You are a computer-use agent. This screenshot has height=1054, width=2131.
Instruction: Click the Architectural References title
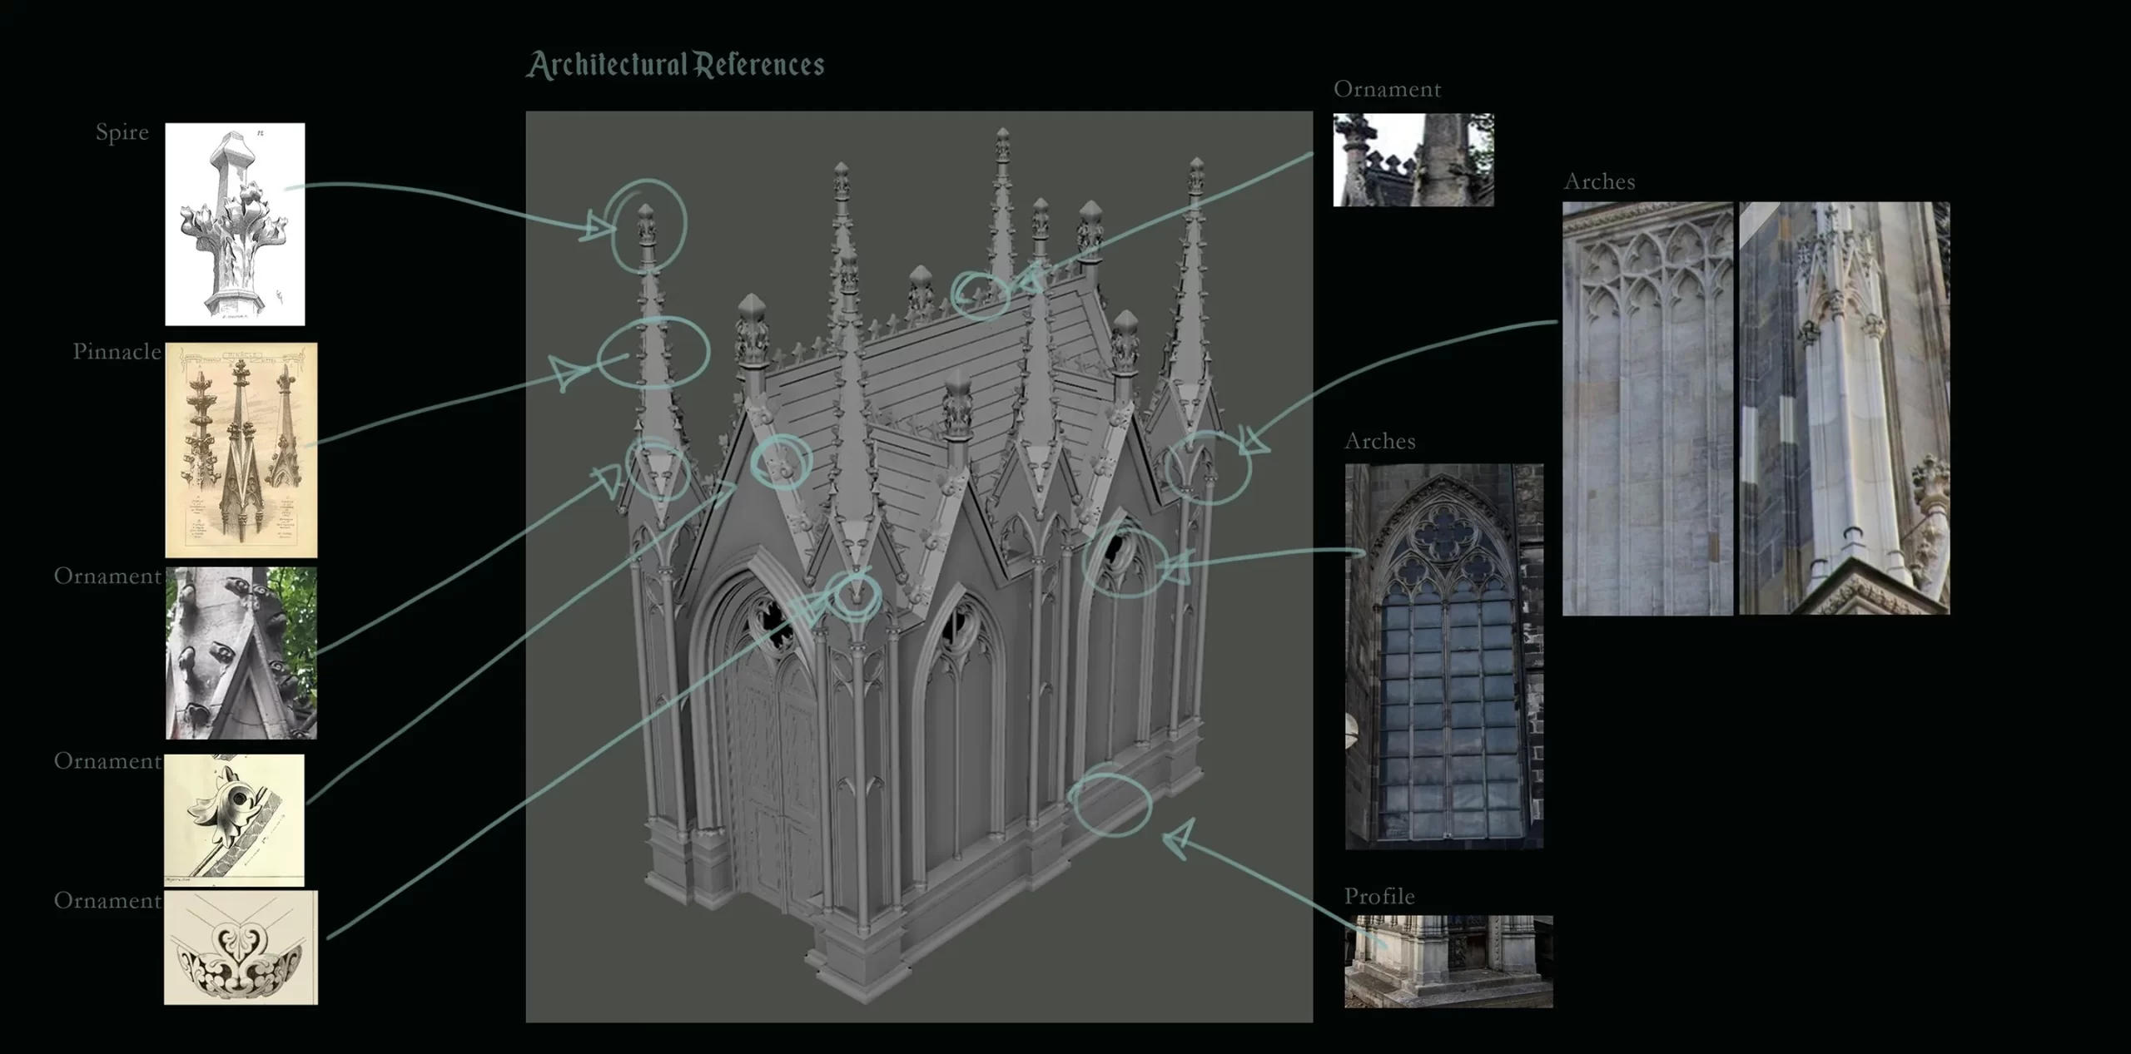click(x=676, y=65)
